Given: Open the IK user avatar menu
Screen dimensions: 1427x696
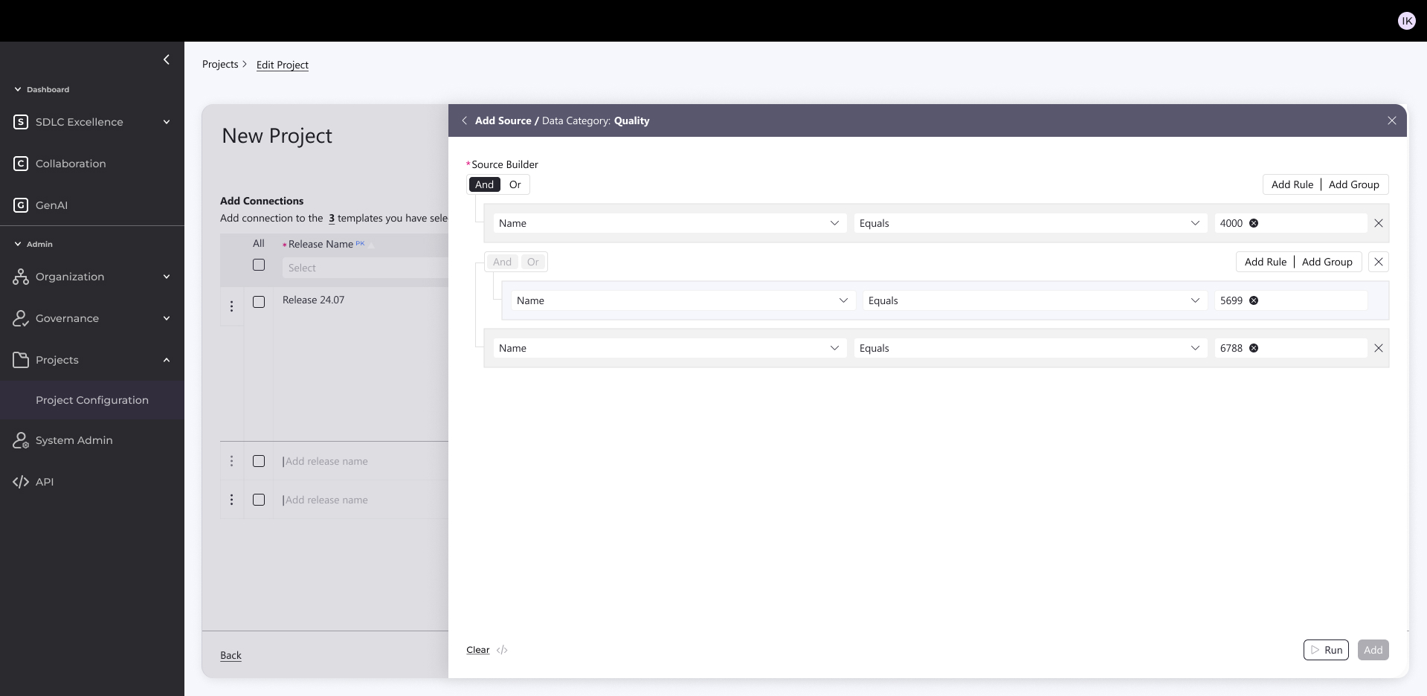Looking at the screenshot, I should [1406, 21].
